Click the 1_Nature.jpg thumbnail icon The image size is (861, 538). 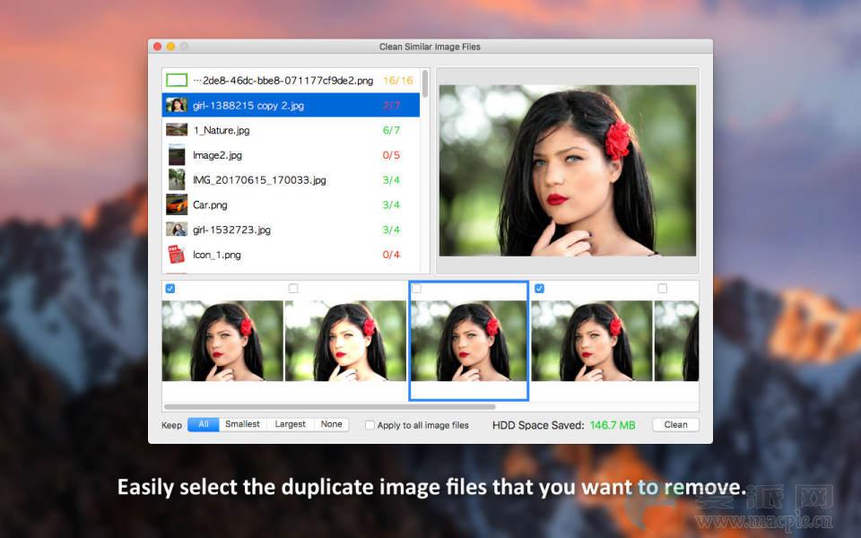(x=177, y=130)
